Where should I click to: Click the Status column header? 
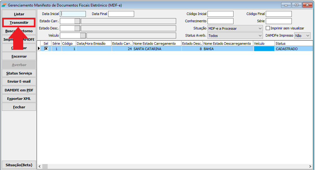[x=293, y=44]
